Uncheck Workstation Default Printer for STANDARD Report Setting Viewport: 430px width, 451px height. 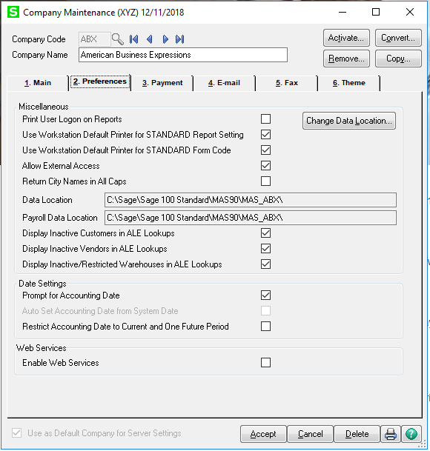click(265, 134)
